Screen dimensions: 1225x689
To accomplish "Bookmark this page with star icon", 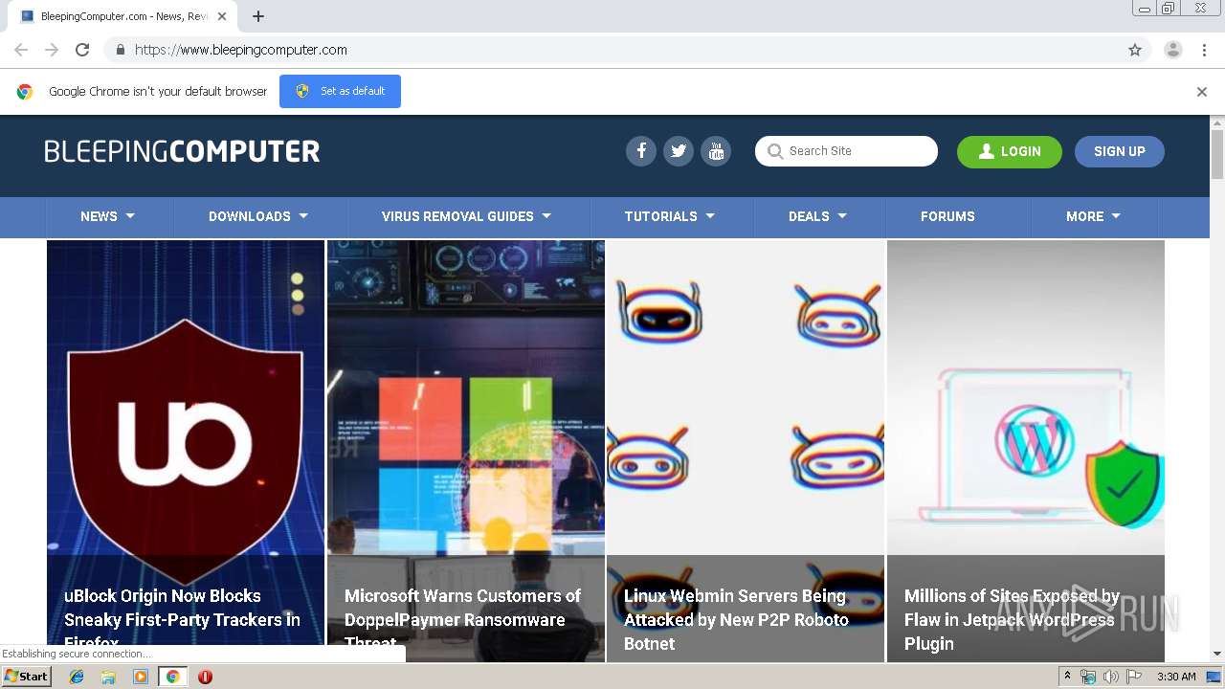I will [x=1135, y=50].
